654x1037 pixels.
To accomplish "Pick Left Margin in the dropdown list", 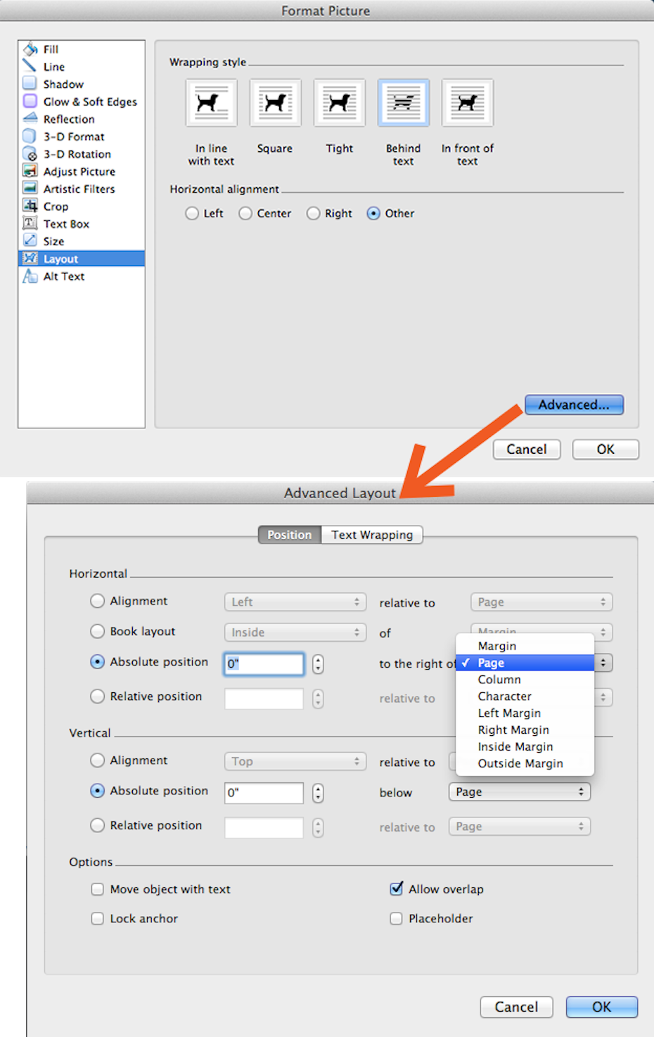I will click(509, 713).
